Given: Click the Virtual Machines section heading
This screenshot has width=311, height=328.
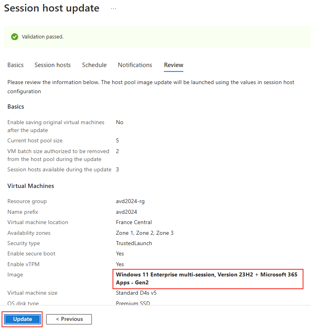Looking at the screenshot, I should [x=31, y=186].
